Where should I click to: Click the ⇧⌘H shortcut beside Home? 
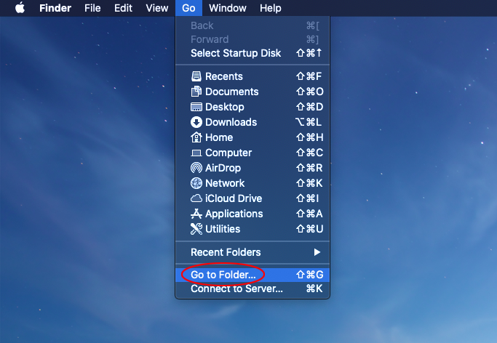tap(309, 137)
